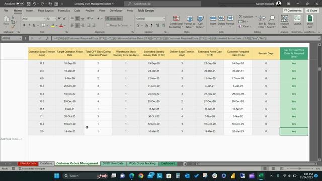Switch to the Page Layout tab
Viewport: 322px width, 181px height.
(x=46, y=10)
